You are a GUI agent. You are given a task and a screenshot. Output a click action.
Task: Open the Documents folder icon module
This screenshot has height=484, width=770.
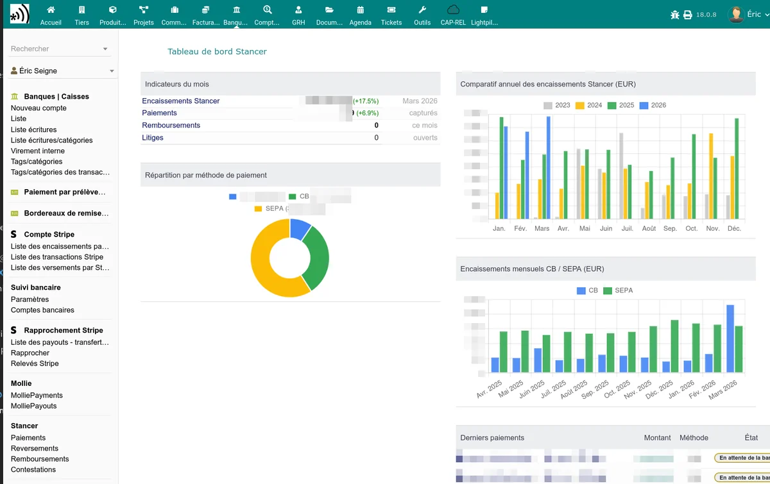(329, 10)
